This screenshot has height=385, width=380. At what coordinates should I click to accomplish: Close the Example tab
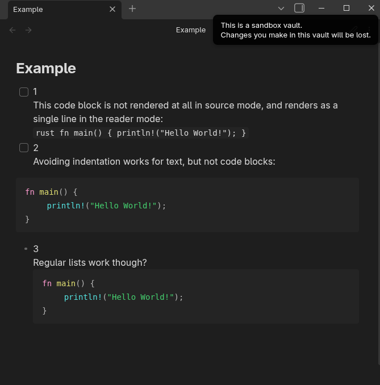[112, 9]
